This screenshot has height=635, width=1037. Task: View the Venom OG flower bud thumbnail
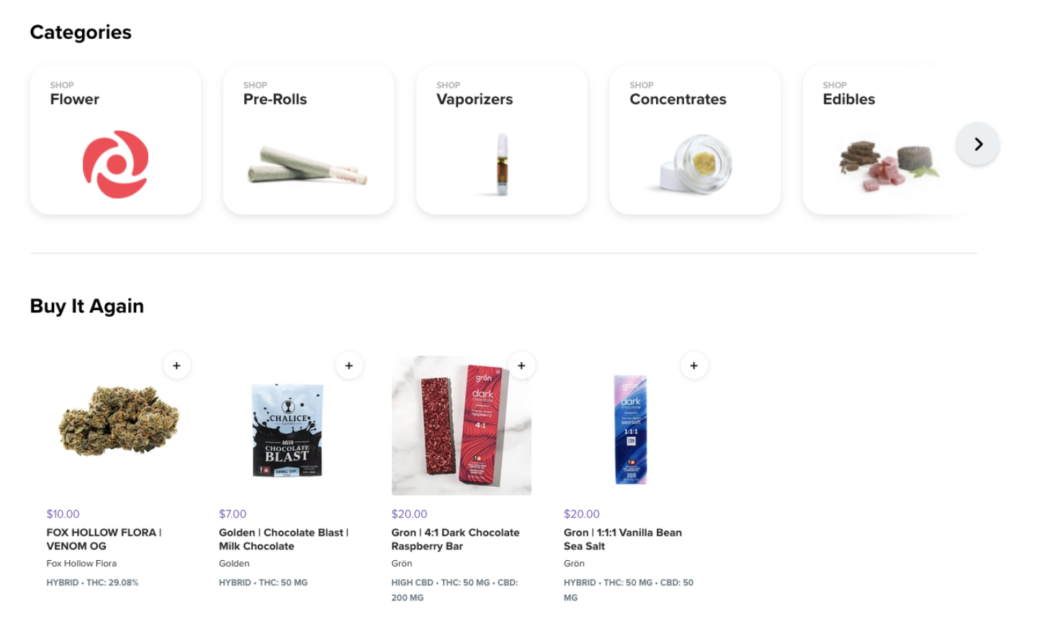coord(119,420)
